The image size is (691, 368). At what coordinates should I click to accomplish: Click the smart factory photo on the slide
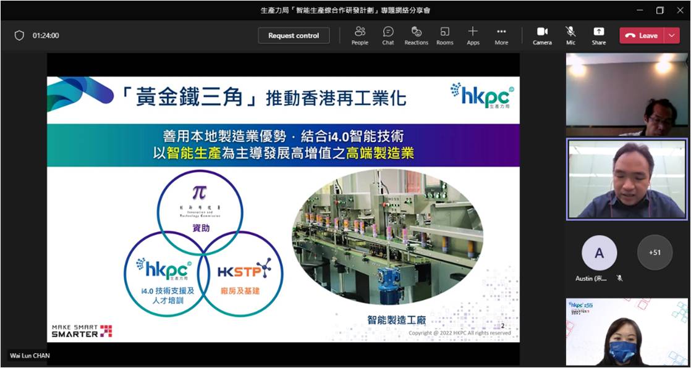pyautogui.click(x=388, y=237)
